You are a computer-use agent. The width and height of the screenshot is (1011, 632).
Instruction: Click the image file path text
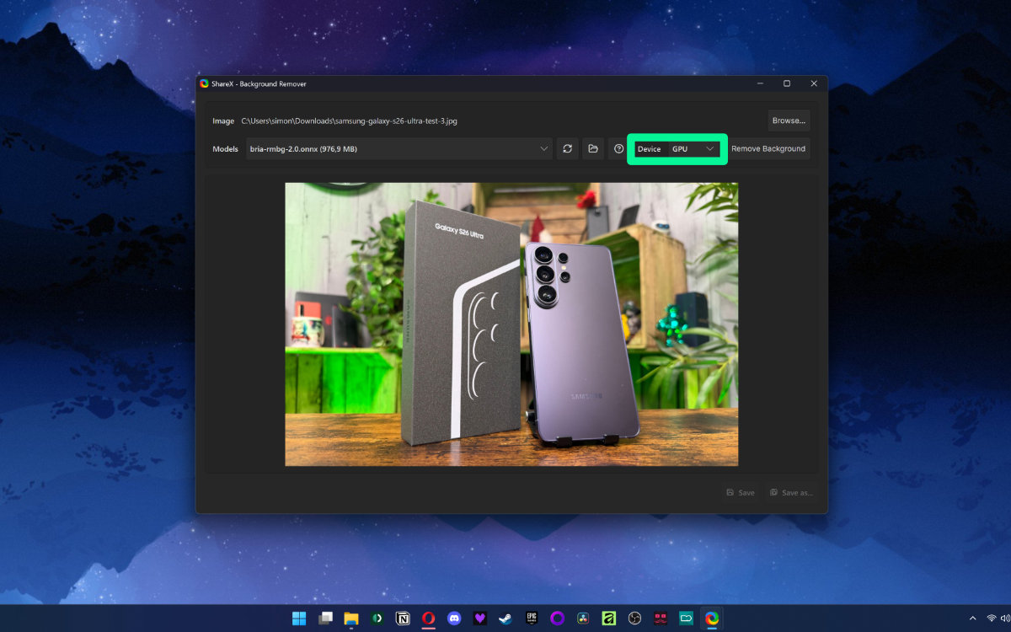[x=350, y=121]
